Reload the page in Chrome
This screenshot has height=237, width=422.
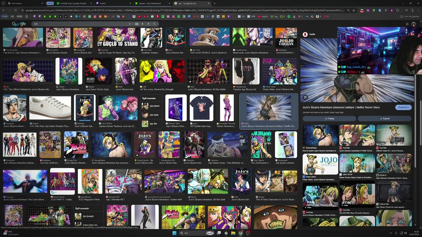[15, 10]
